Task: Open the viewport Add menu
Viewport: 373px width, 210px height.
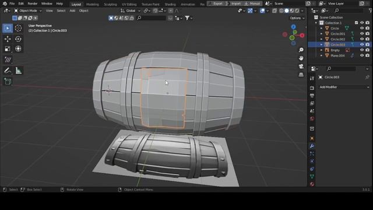Action: [72, 10]
